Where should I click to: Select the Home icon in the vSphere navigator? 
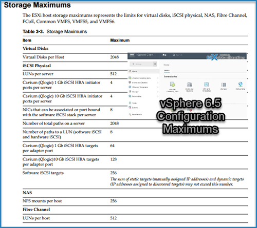click(130, 71)
